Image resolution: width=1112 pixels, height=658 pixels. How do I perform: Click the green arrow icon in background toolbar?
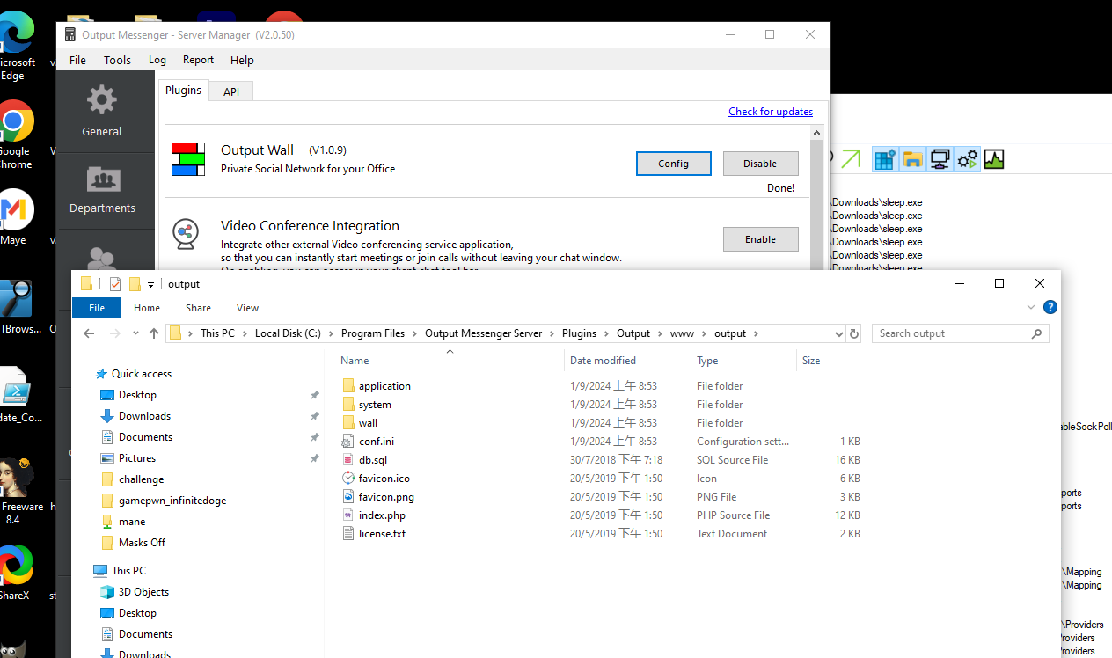click(851, 159)
